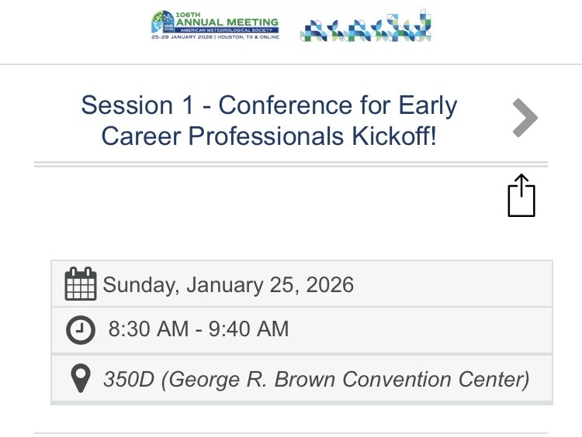This screenshot has height=437, width=582.
Task: Click 'Conference for Early' in the session title
Action: 338,105
